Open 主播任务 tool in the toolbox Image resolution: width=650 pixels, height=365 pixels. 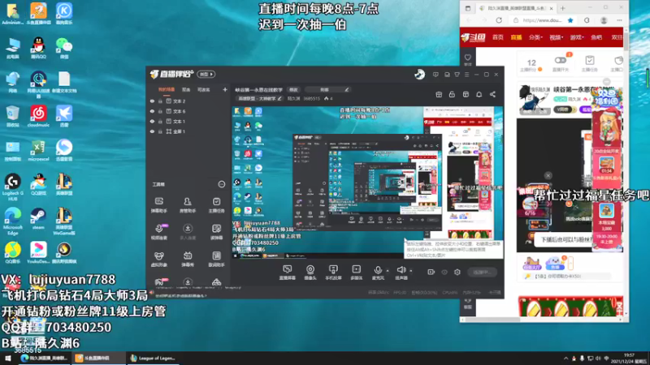click(x=216, y=205)
